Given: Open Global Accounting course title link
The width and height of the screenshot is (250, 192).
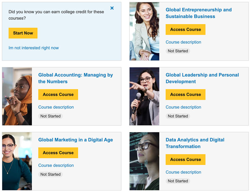Looking at the screenshot, I should (x=75, y=78).
